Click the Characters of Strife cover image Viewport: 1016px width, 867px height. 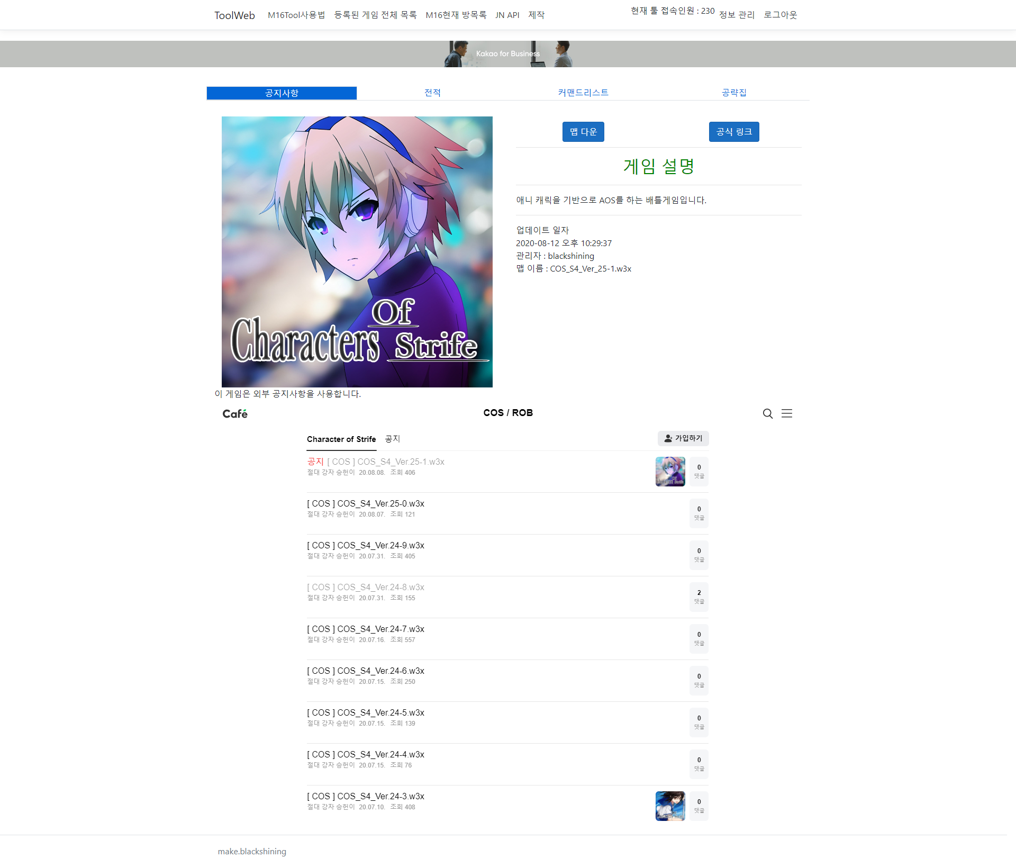357,252
